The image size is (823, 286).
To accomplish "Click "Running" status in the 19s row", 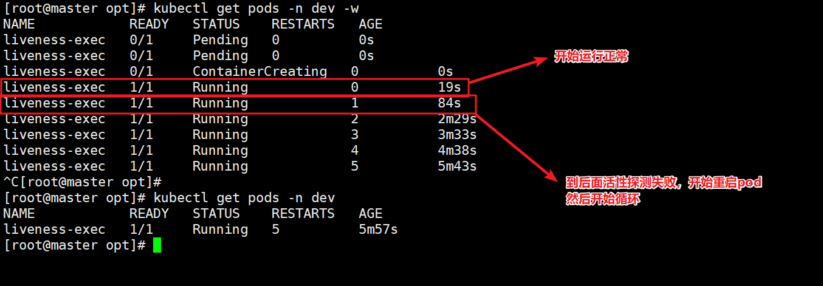I will [221, 87].
